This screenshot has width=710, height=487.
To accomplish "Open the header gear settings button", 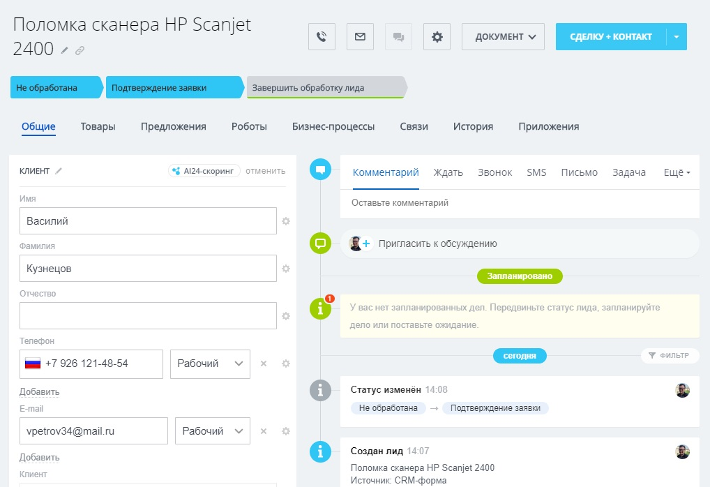I will pos(437,37).
